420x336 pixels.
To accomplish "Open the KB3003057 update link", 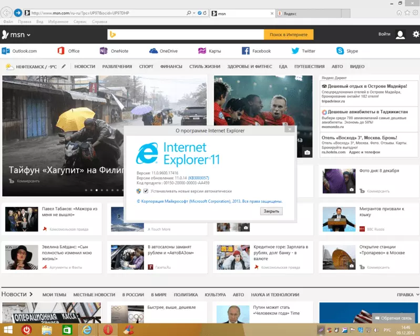I will [199, 177].
